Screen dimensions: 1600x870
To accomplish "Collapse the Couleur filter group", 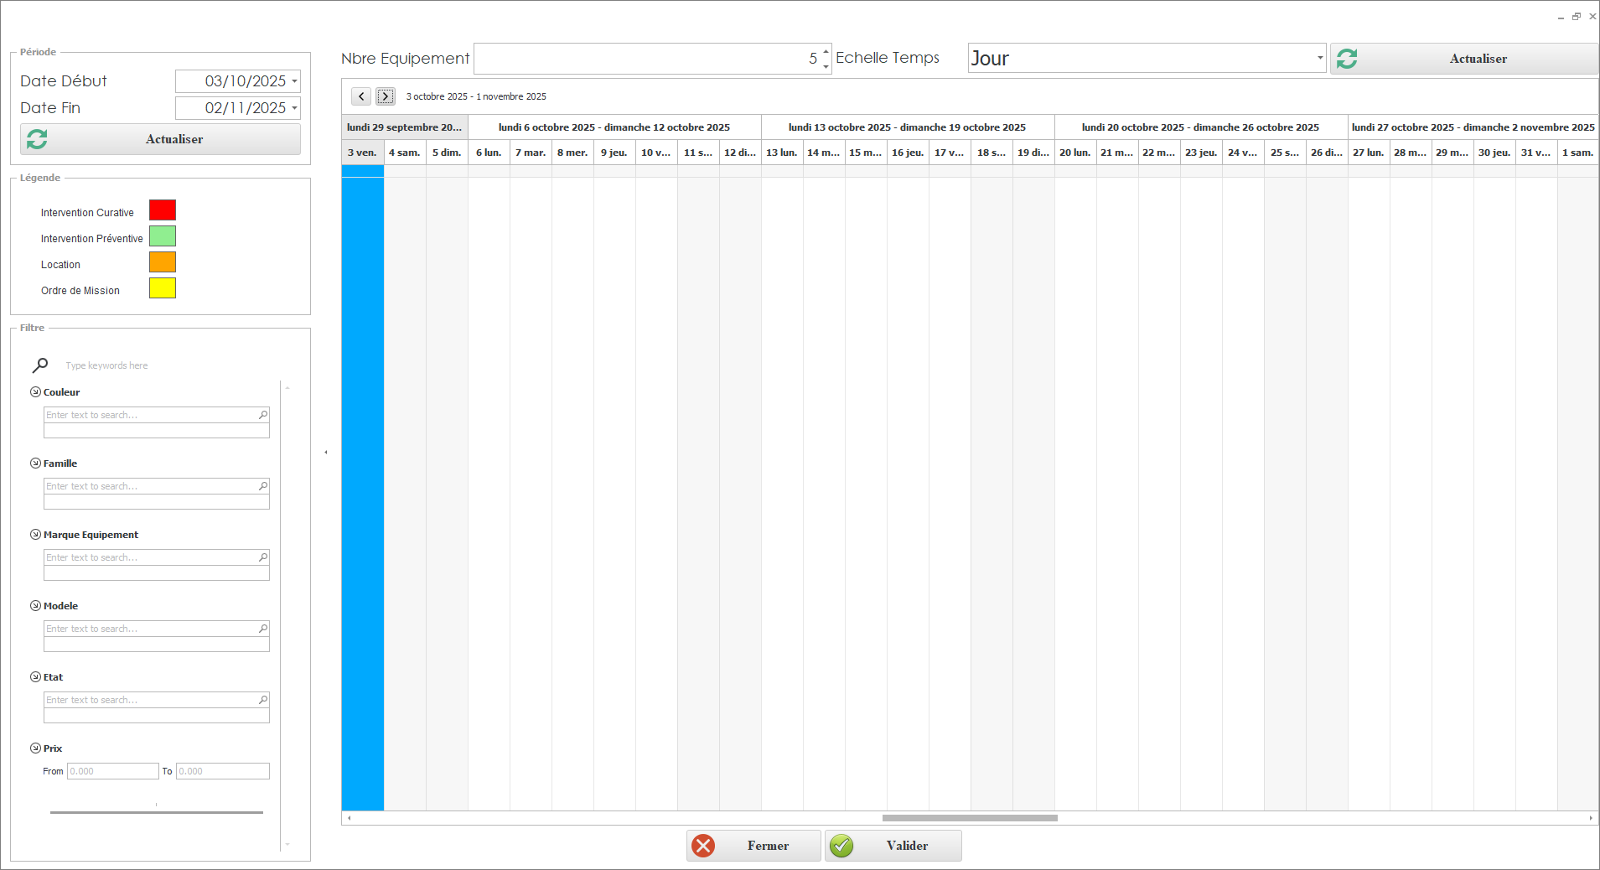I will [x=35, y=392].
